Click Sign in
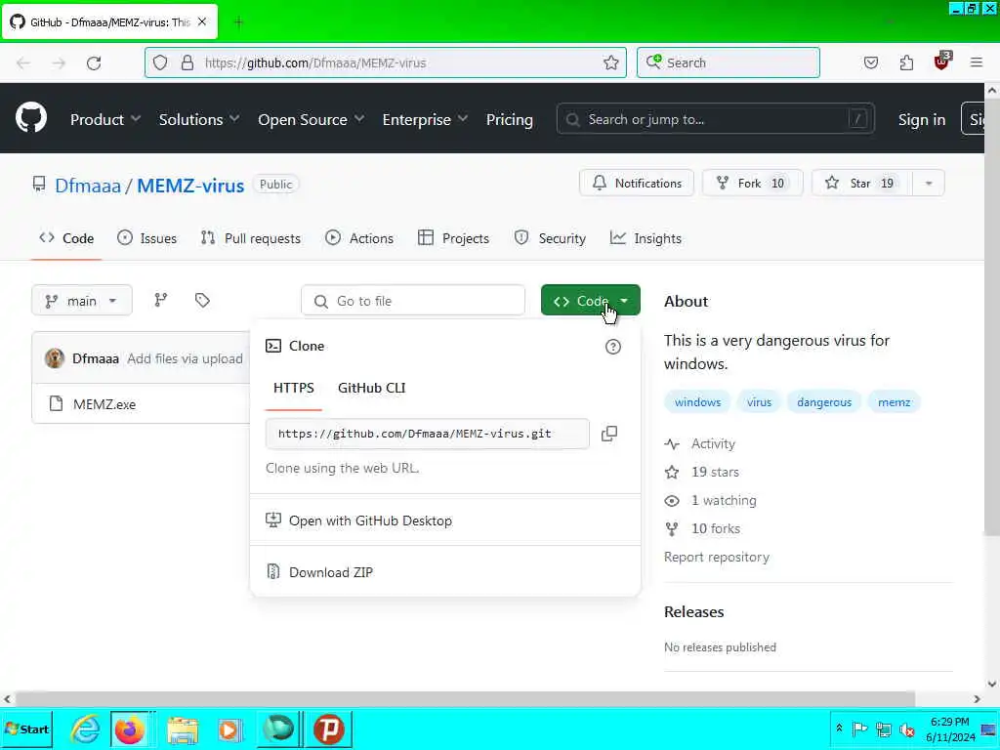 point(921,119)
